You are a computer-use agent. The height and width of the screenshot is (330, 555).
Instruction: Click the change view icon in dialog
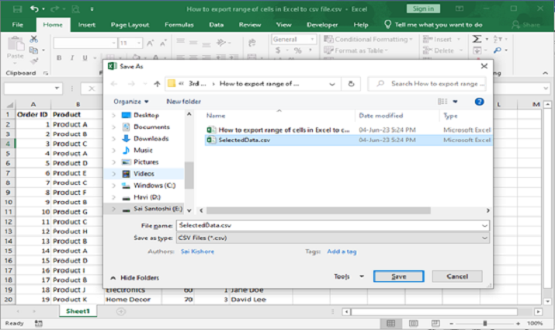click(442, 102)
